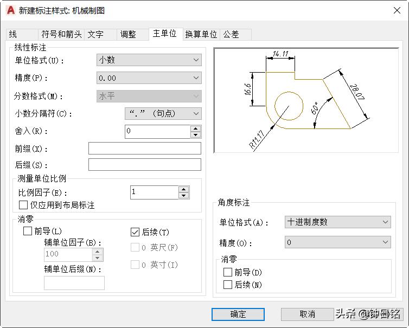Open the angular 单位格式(A) dropdown 十进制度数
The image size is (409, 328).
[338, 222]
